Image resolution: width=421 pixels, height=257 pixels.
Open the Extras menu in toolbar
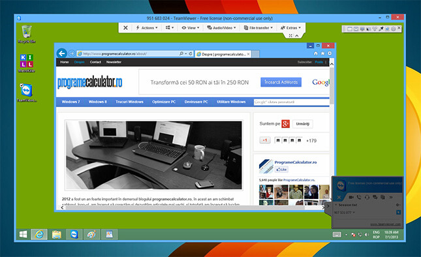(x=290, y=27)
